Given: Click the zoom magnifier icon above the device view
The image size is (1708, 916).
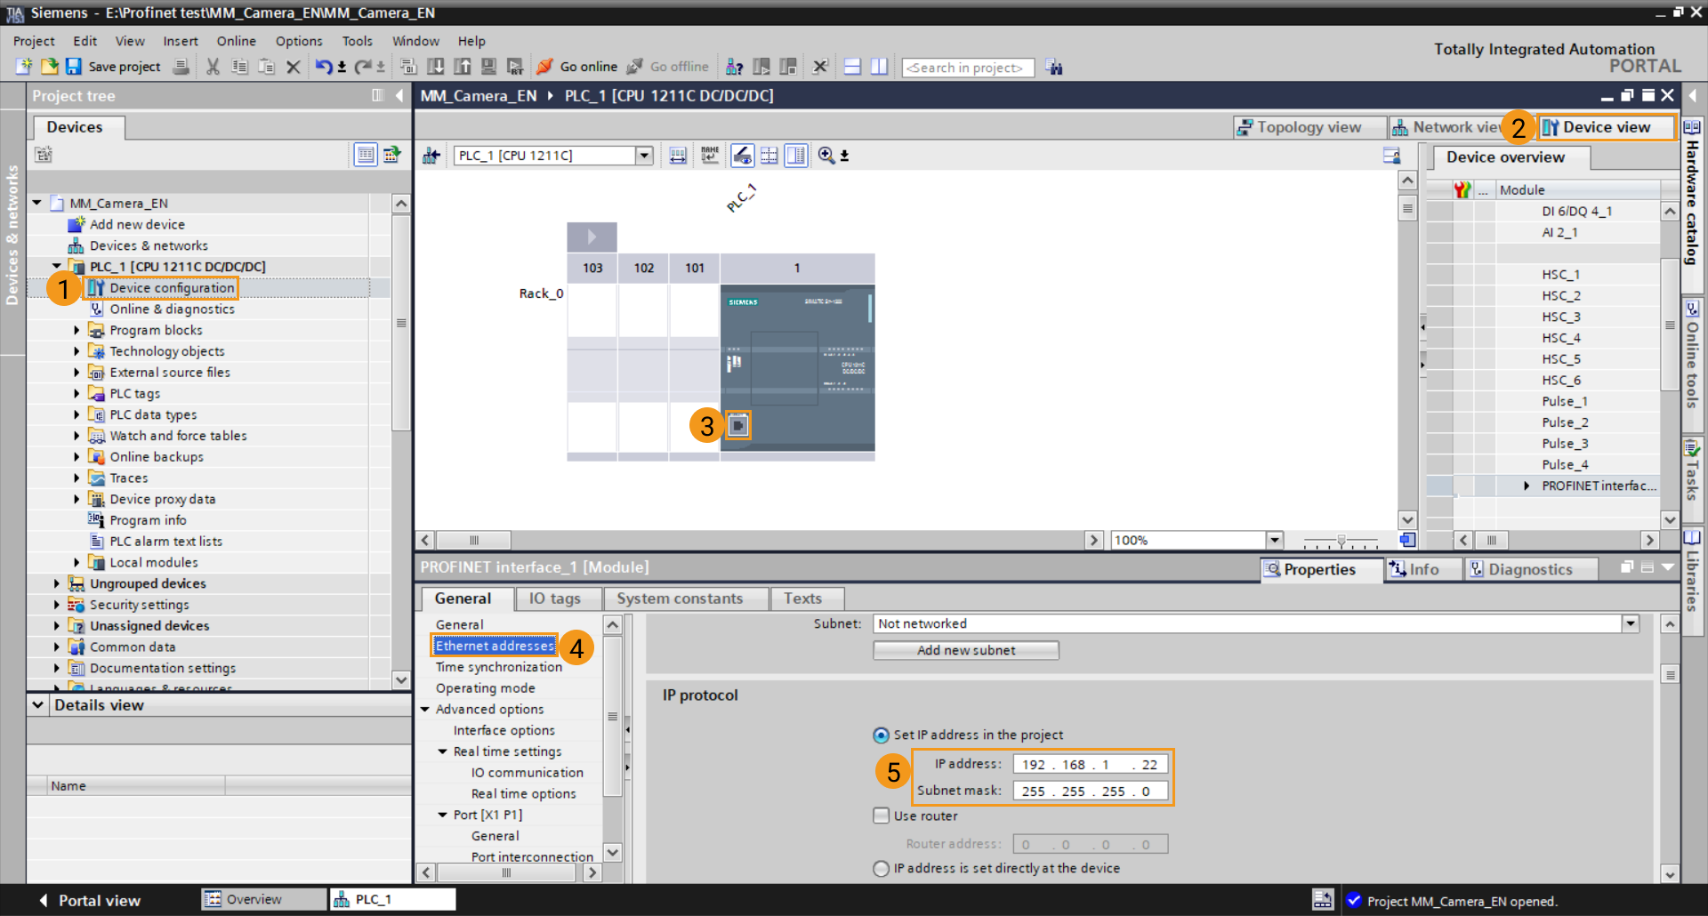Looking at the screenshot, I should click(826, 155).
